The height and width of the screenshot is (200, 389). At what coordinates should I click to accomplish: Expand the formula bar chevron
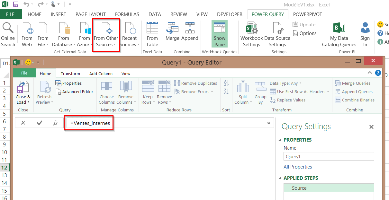tap(269, 123)
